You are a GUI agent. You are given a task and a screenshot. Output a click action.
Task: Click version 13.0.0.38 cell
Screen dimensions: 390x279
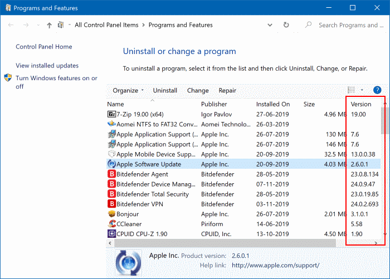(363, 154)
